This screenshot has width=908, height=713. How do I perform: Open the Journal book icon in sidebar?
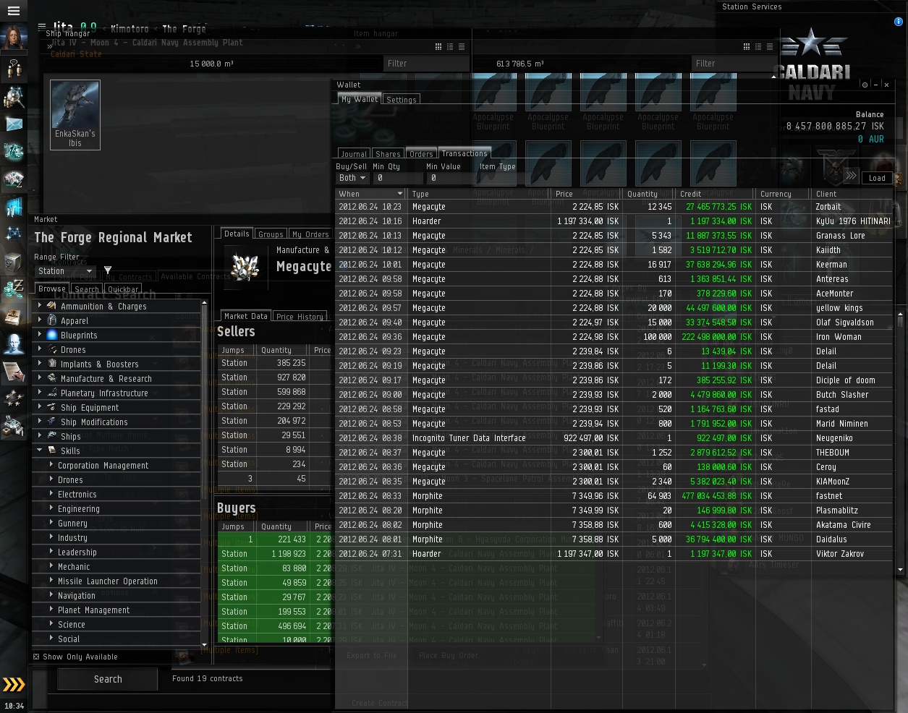(x=14, y=316)
